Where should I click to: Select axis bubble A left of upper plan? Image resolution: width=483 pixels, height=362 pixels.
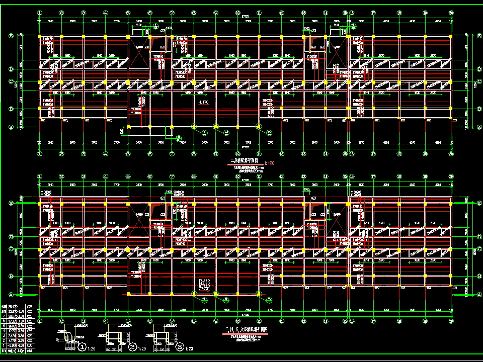coord(10,127)
